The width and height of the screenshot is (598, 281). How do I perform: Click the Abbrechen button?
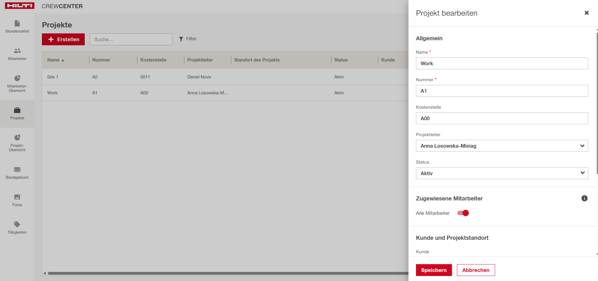476,270
